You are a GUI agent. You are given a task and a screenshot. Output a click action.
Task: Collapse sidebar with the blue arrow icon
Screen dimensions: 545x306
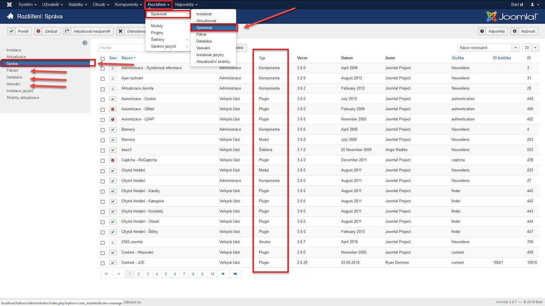[85, 42]
